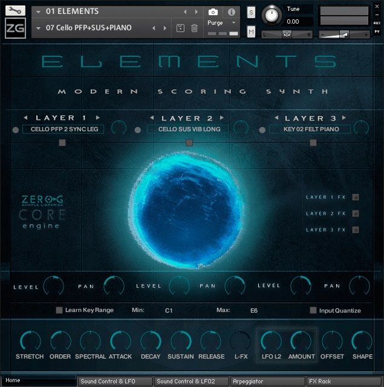The width and height of the screenshot is (384, 387).
Task: Open the instrument info icon
Action: tap(231, 11)
